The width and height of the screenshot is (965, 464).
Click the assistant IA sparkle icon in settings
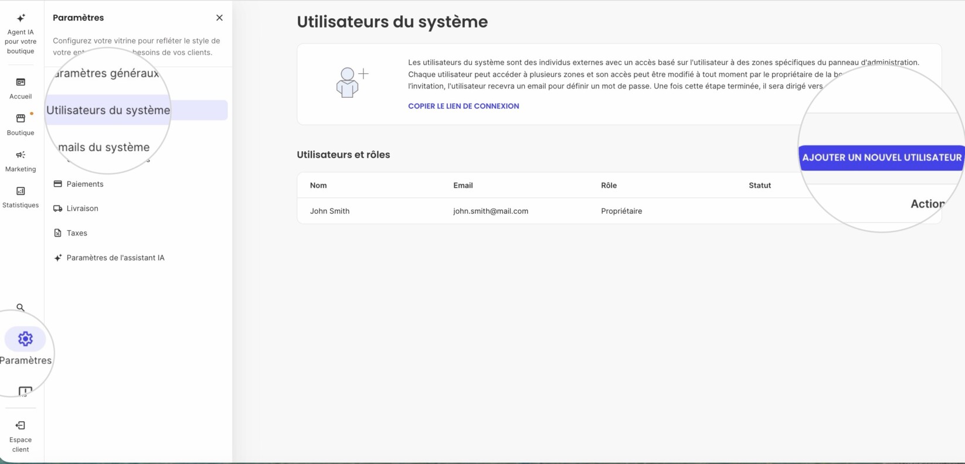point(57,258)
